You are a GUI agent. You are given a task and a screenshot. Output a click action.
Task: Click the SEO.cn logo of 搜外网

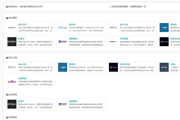tap(63, 28)
